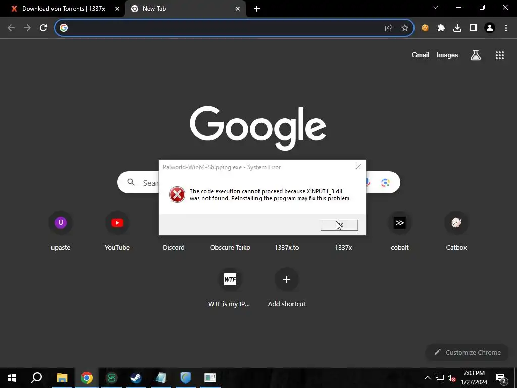Select the New Tab browser tab
517x388 pixels.
click(x=185, y=9)
